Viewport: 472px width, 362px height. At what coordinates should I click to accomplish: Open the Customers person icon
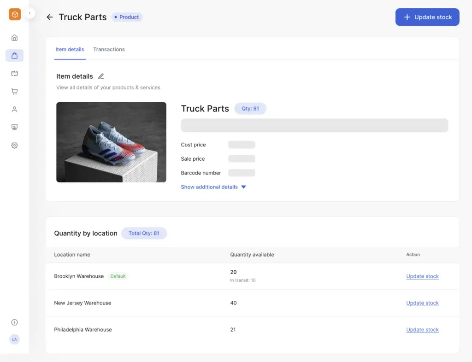(14, 109)
